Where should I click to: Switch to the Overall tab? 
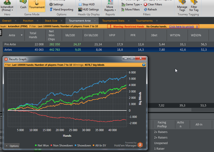pos(7,21)
